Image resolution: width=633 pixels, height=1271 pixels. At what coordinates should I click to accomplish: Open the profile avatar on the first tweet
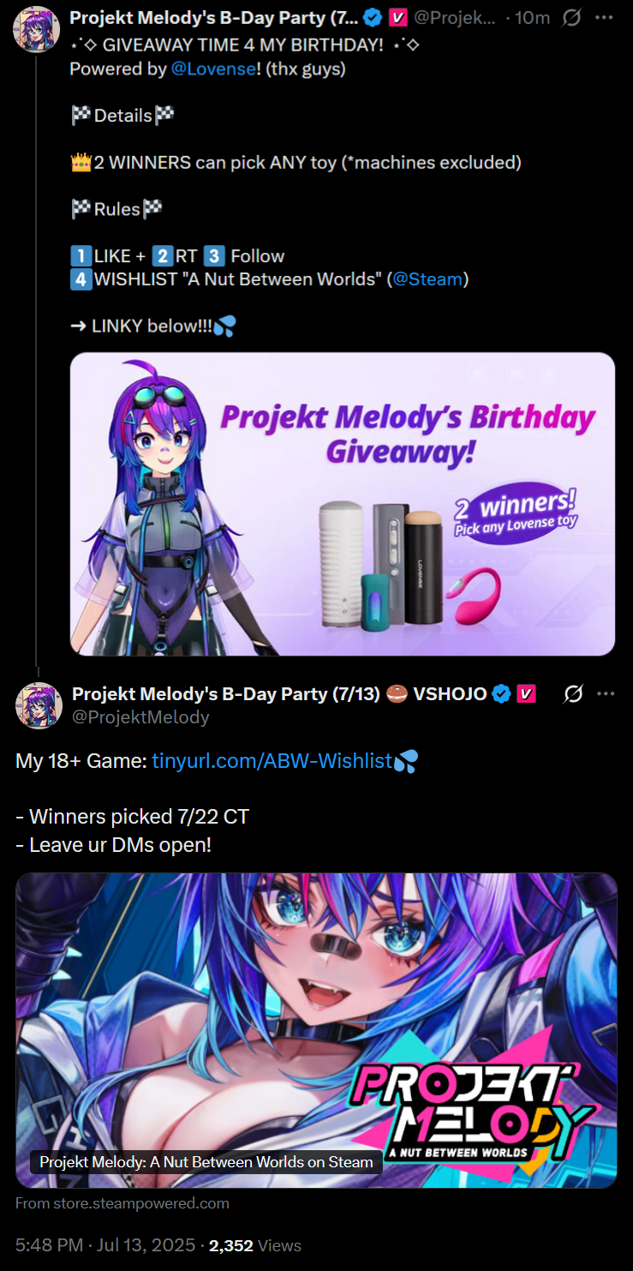[36, 28]
